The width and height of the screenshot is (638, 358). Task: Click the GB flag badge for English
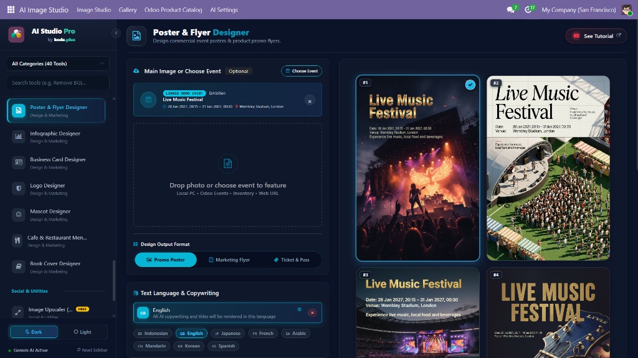pos(143,313)
